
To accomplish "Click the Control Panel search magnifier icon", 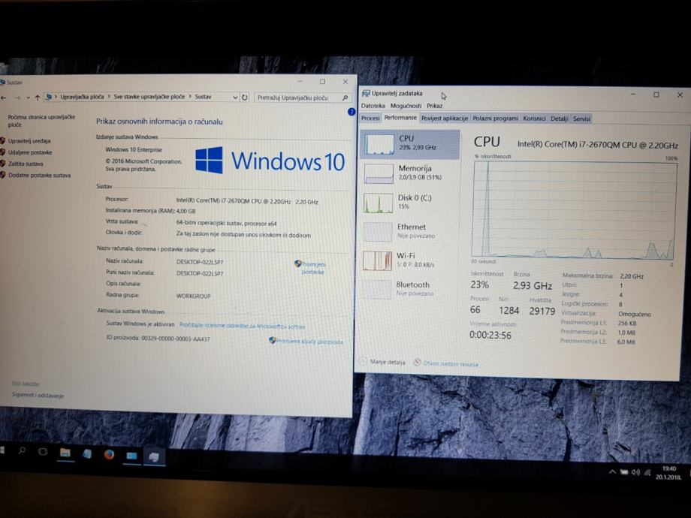I will [345, 98].
